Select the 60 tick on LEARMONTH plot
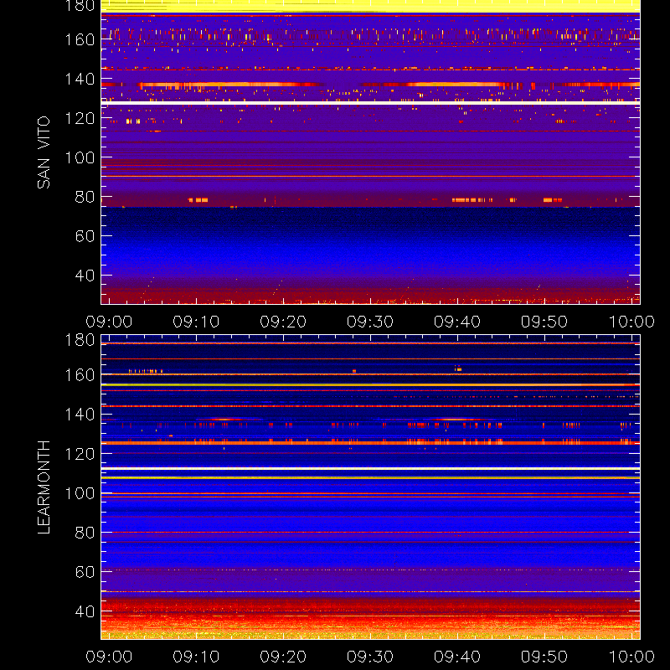The image size is (670, 670). pos(85,572)
